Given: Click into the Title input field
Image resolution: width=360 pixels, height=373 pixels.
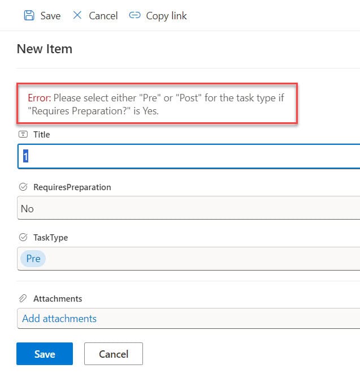Looking at the screenshot, I should [x=189, y=156].
